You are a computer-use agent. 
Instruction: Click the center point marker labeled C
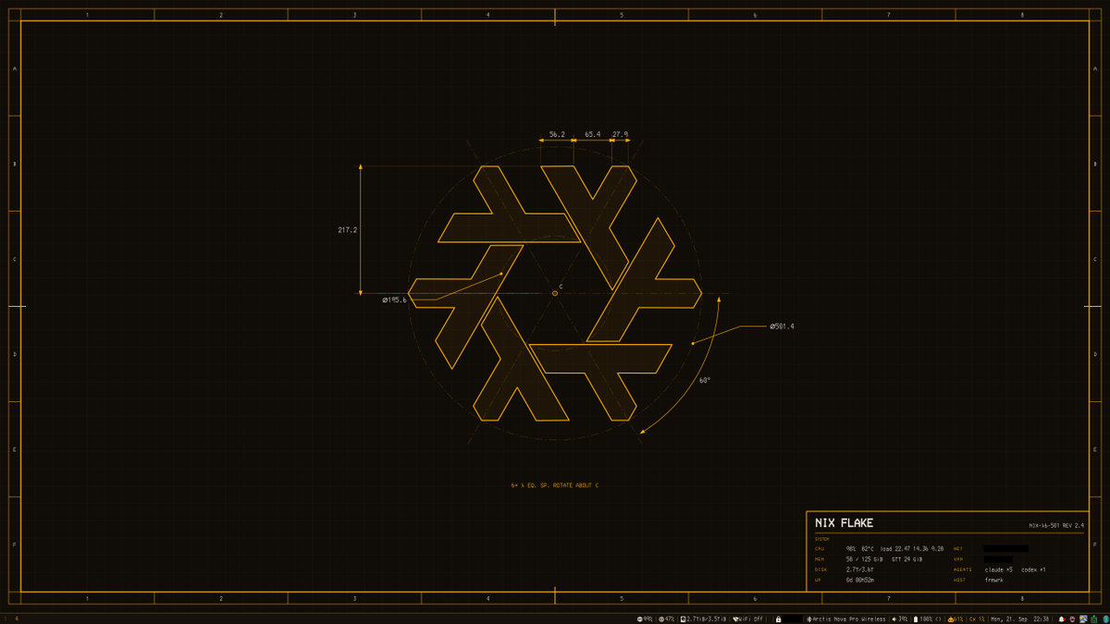tap(555, 293)
